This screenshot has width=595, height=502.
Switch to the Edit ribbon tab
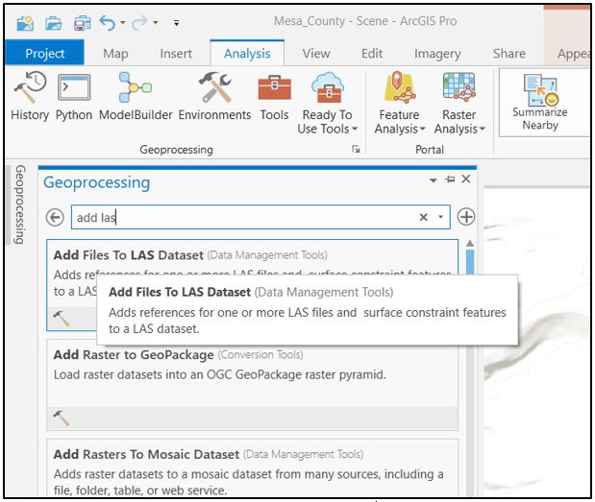(x=372, y=54)
